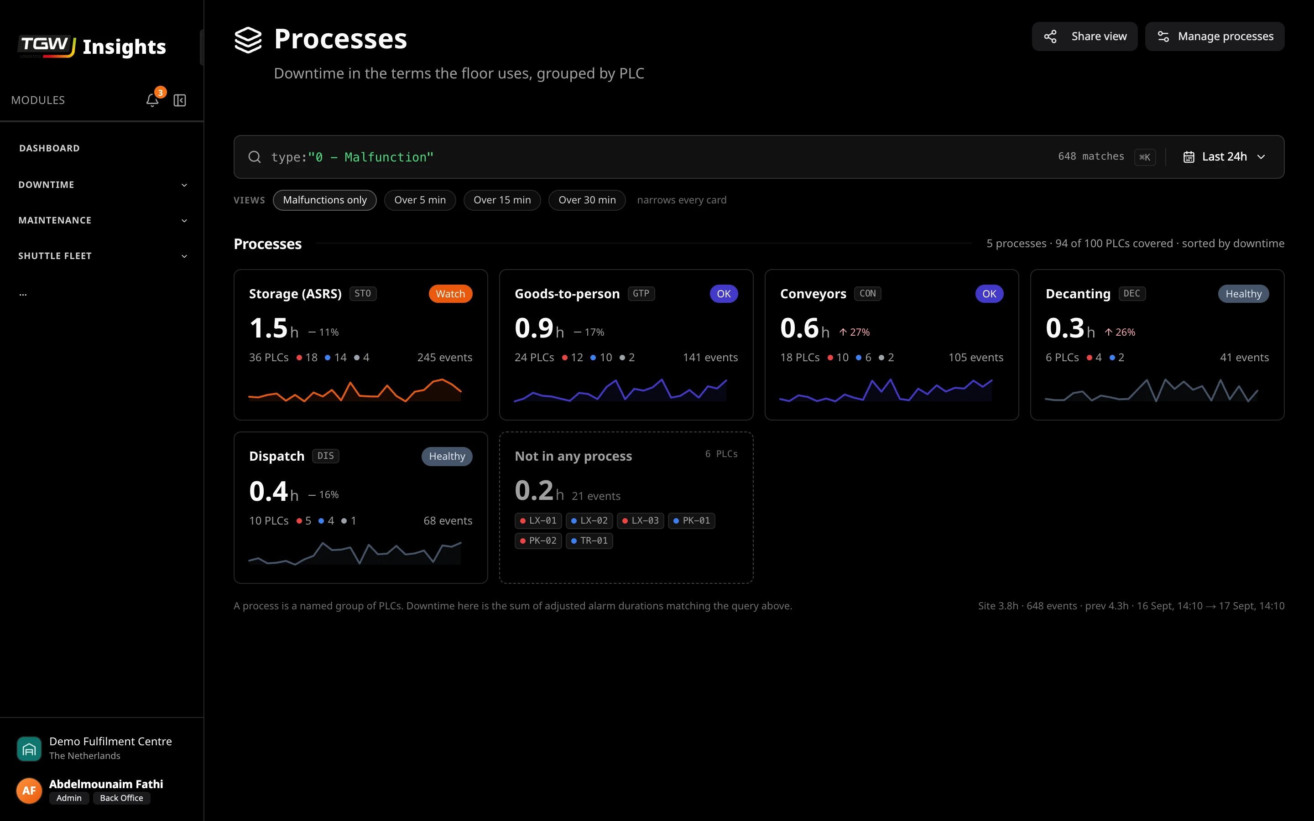Open the Conveyors sparkline chart
This screenshot has height=821, width=1314.
(x=886, y=390)
